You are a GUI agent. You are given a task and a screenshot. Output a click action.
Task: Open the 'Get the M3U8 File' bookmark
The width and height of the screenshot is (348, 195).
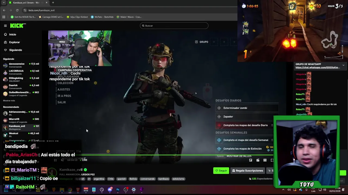pos(23,17)
